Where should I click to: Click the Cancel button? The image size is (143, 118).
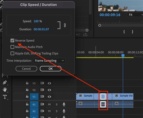26,69
